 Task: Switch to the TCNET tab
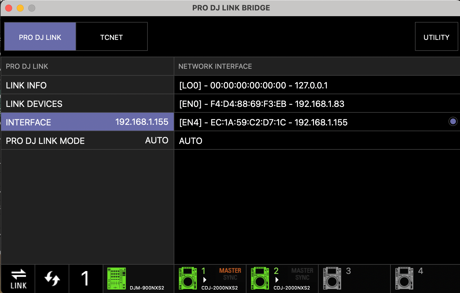pos(111,37)
